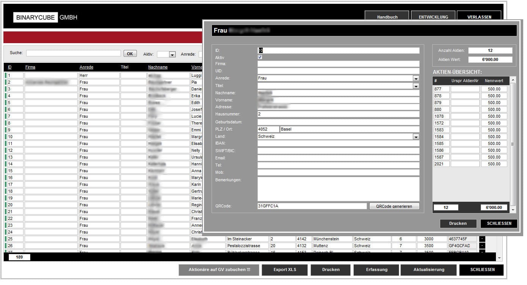Expand the Anrede dropdown in the detail form
This screenshot has height=285, width=527.
tap(416, 78)
